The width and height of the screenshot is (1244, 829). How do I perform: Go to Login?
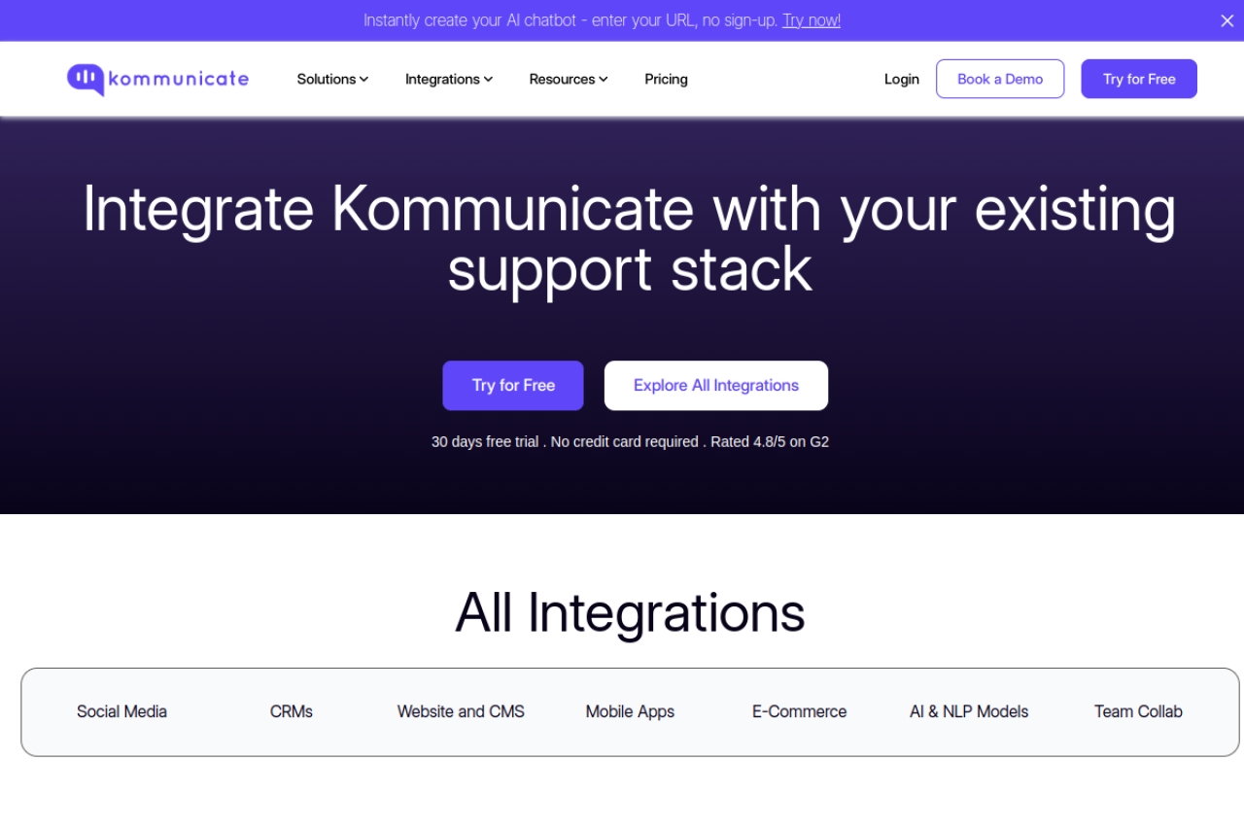(x=901, y=80)
